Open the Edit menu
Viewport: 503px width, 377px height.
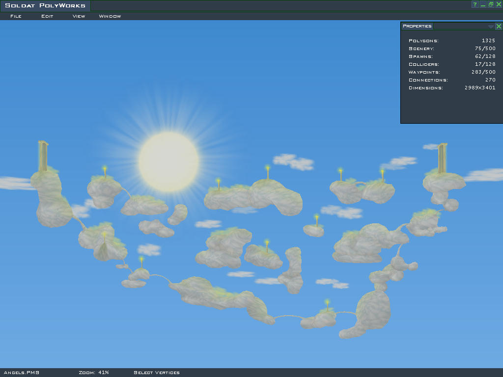[47, 16]
